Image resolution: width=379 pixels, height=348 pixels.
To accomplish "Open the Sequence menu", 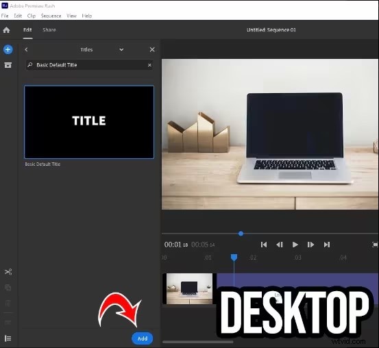I will [51, 16].
